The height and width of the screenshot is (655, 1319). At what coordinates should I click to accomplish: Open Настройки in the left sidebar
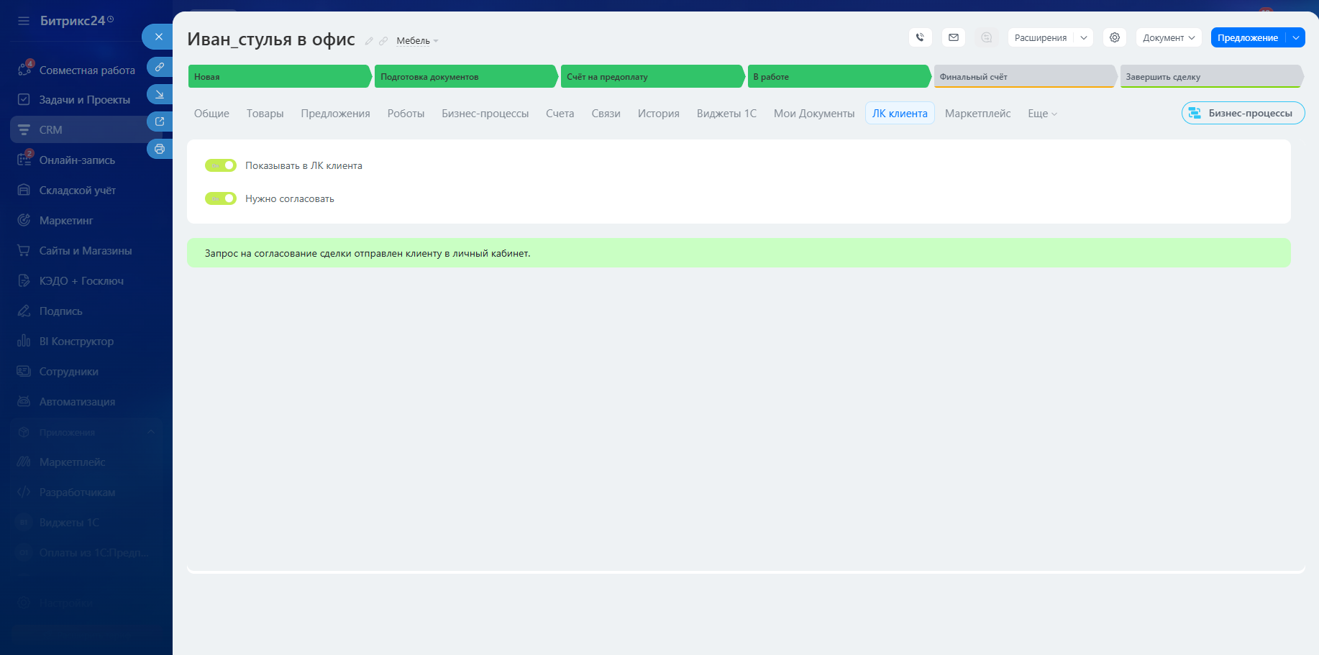[65, 603]
